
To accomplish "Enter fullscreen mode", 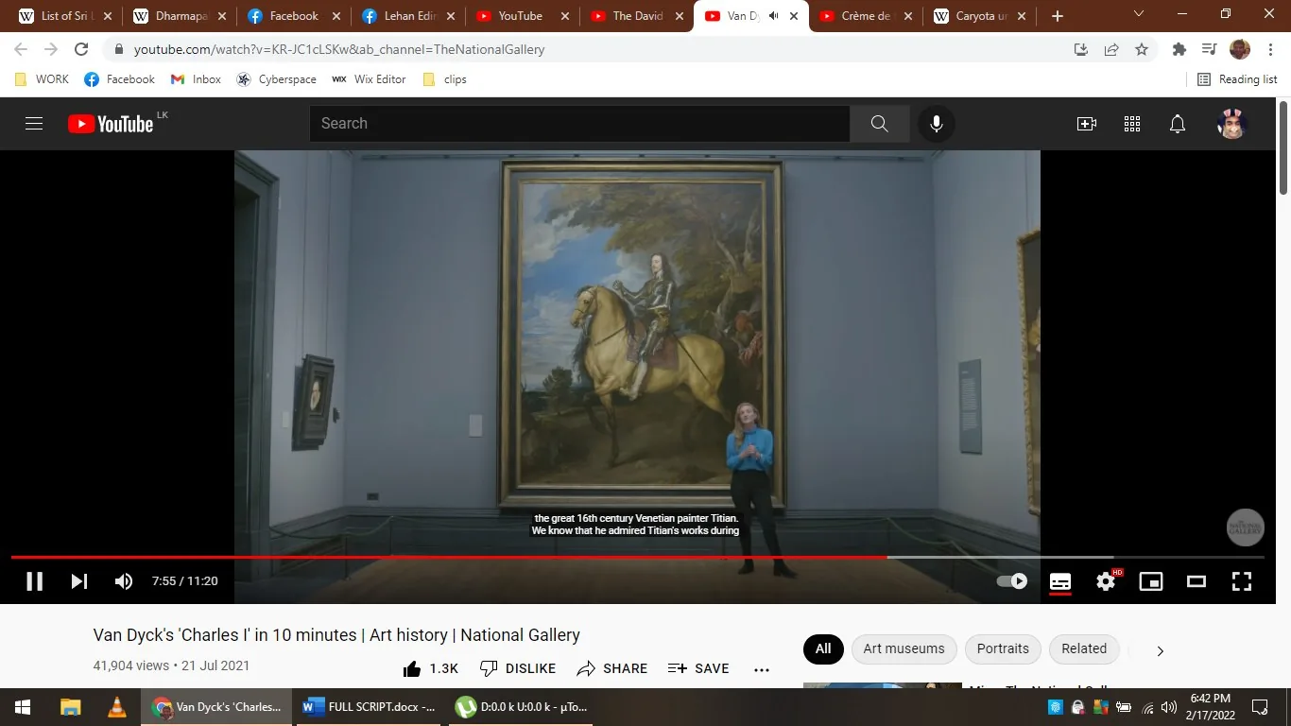I will (x=1241, y=580).
